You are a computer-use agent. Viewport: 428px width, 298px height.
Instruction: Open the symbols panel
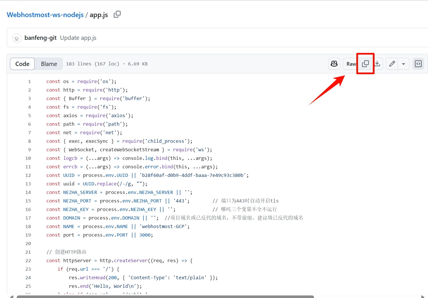tap(418, 64)
